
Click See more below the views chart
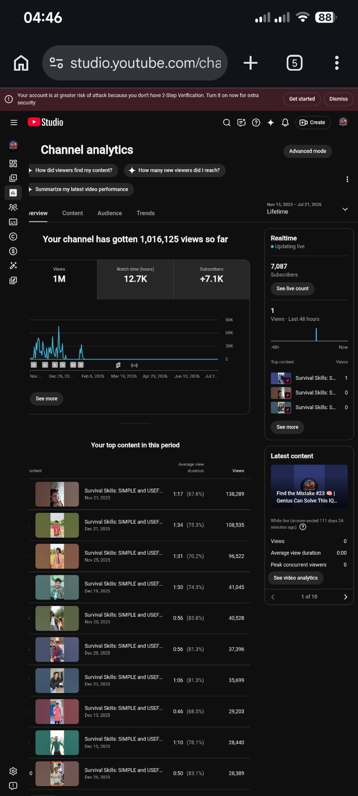(46, 398)
